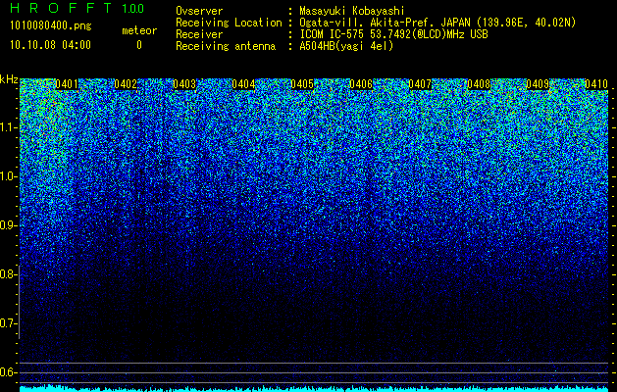
Task: Click the 0403 time marker
Action: [x=184, y=84]
